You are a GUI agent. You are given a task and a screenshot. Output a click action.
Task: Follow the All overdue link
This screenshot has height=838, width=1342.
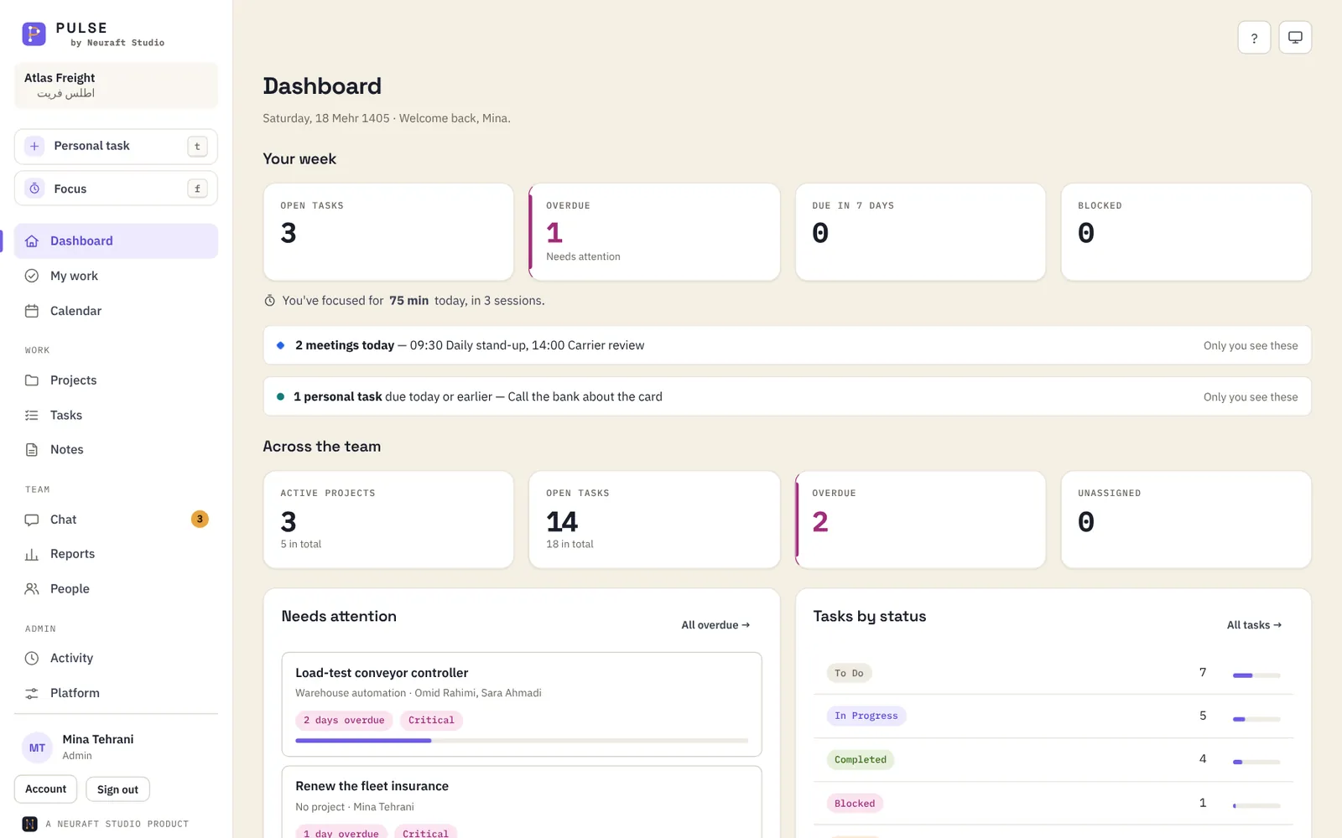[x=715, y=625]
